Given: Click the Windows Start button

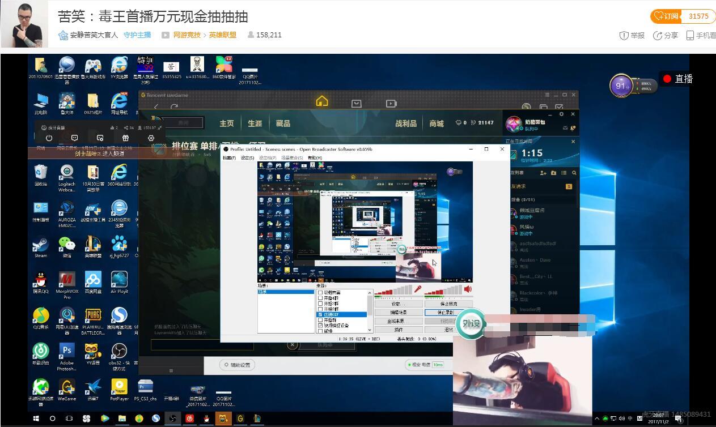Looking at the screenshot, I should [x=36, y=419].
